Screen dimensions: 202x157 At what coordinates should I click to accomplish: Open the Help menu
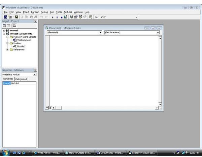tap(87, 12)
